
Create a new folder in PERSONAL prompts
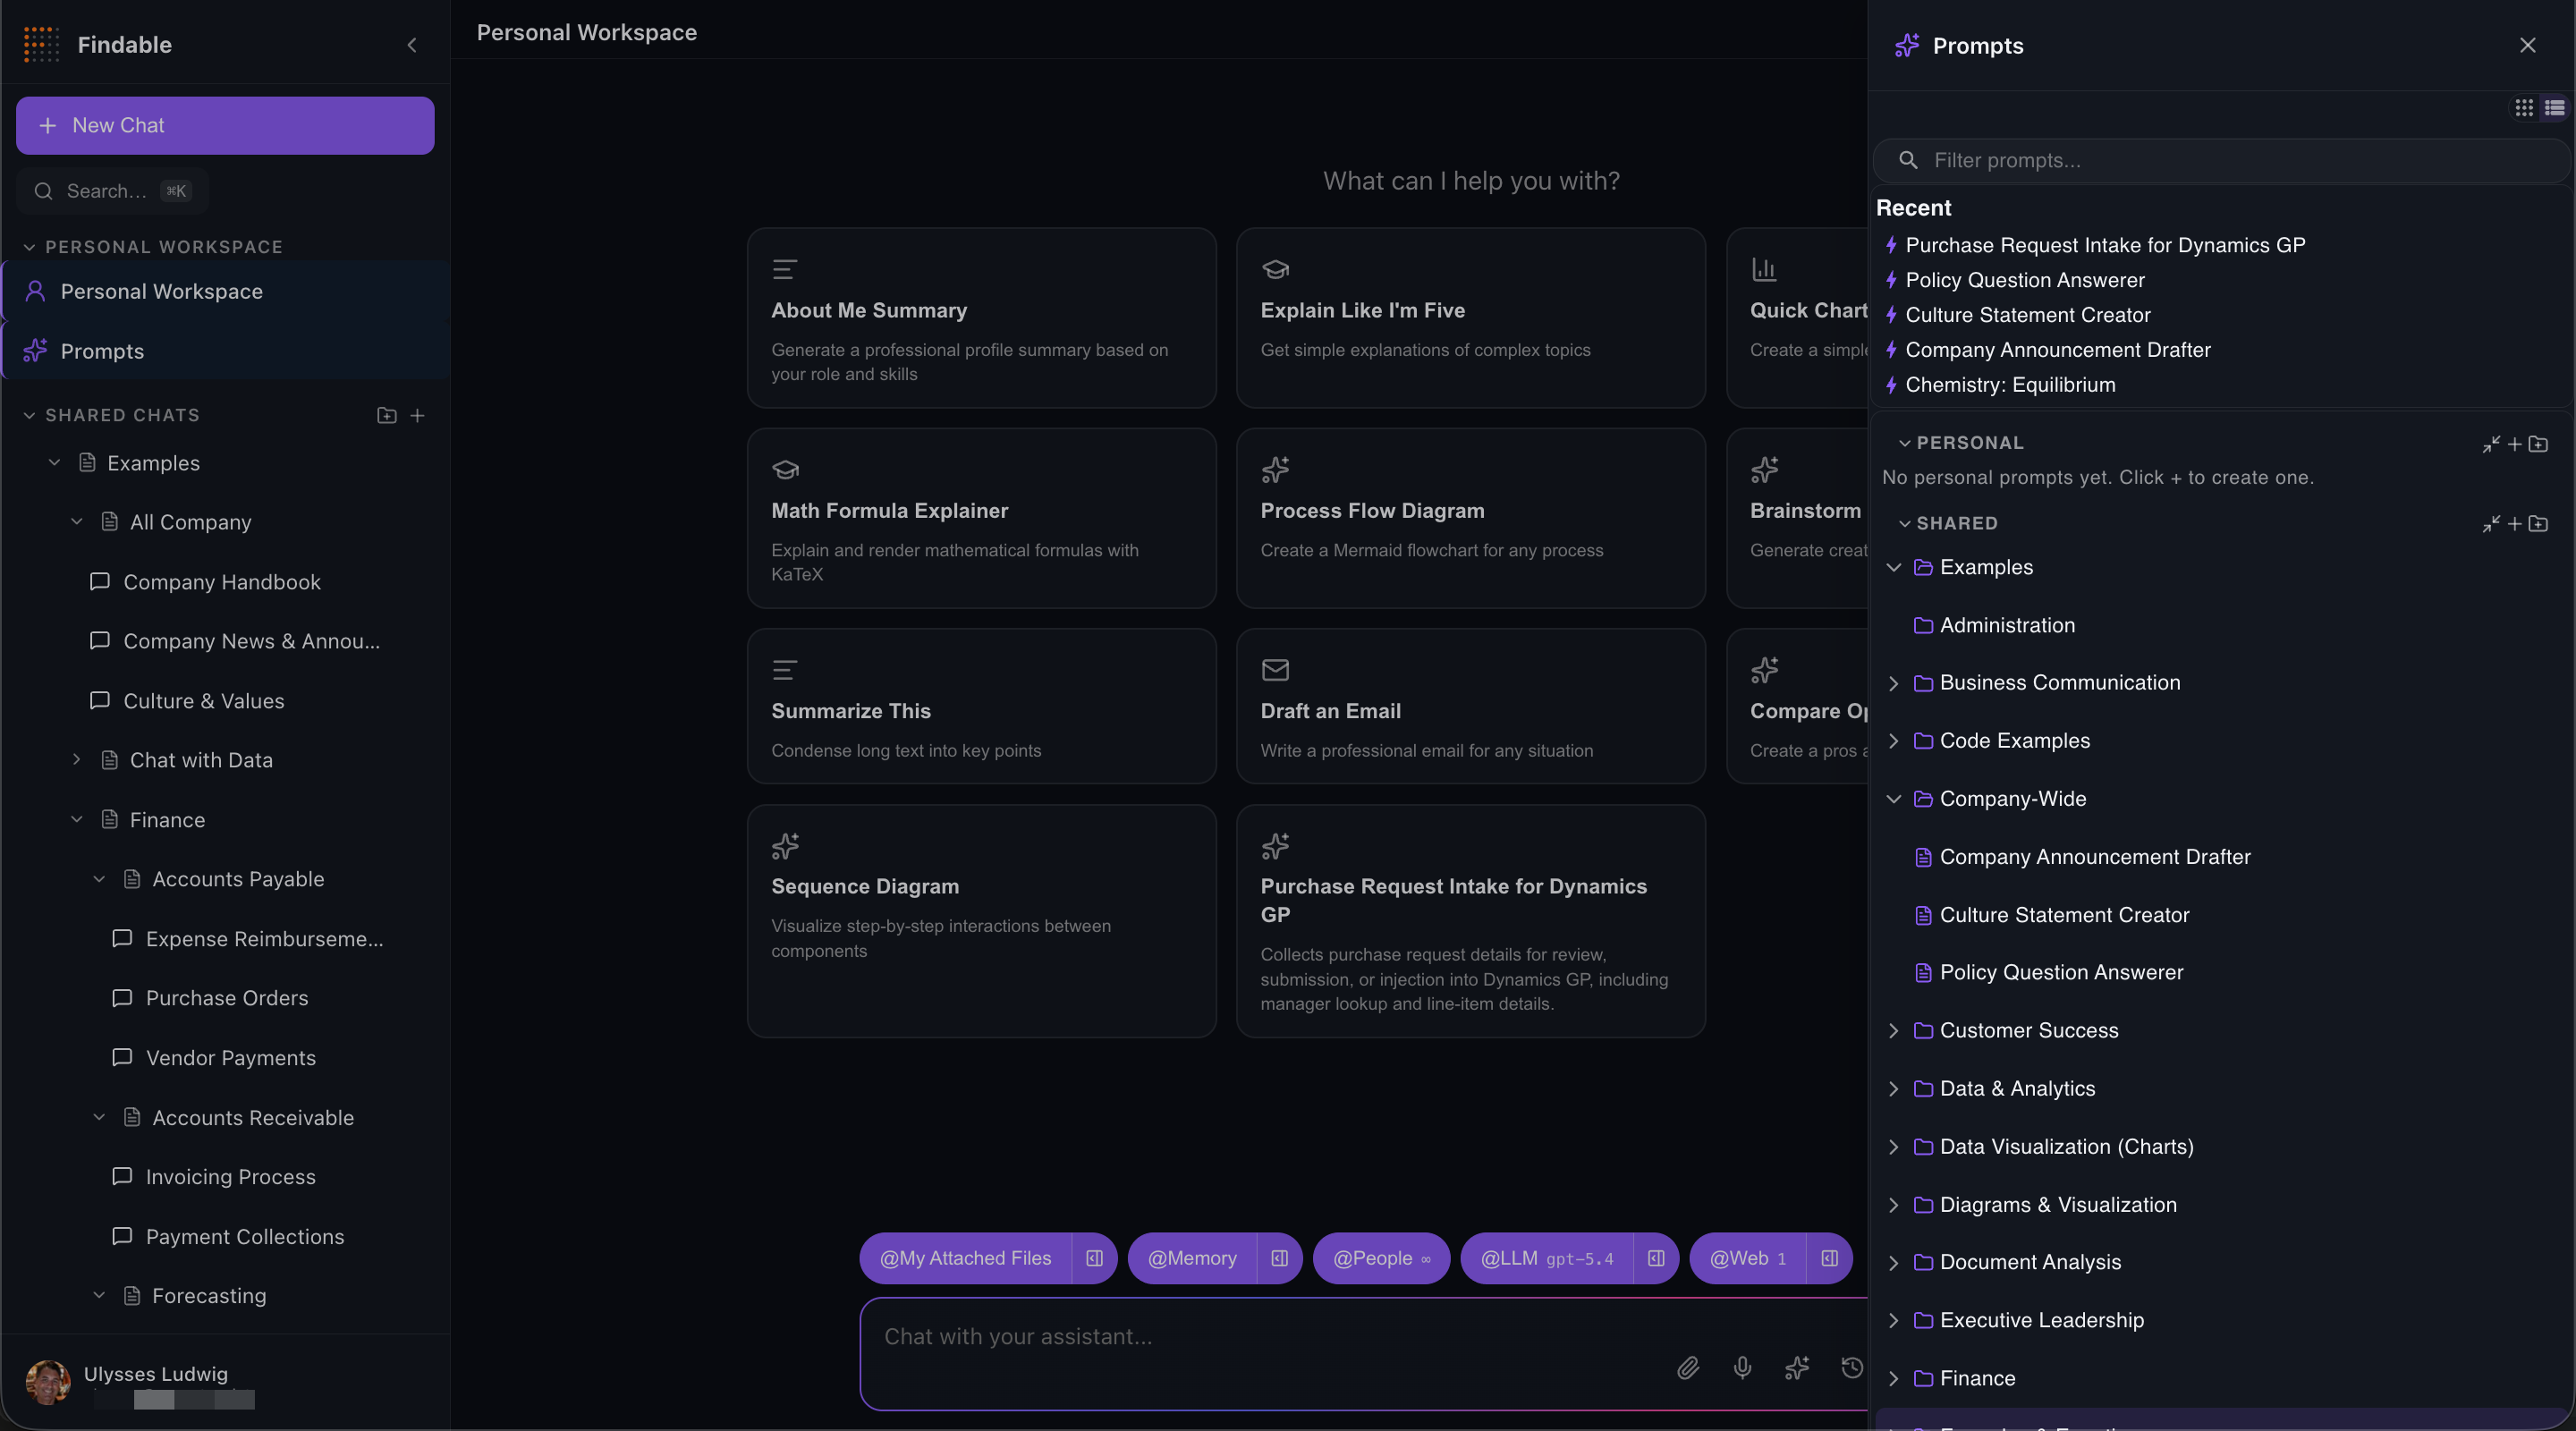click(2538, 444)
